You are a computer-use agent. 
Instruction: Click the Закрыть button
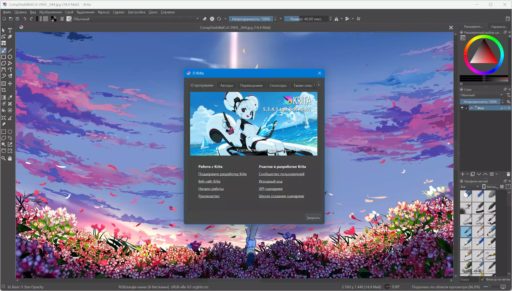[313, 218]
